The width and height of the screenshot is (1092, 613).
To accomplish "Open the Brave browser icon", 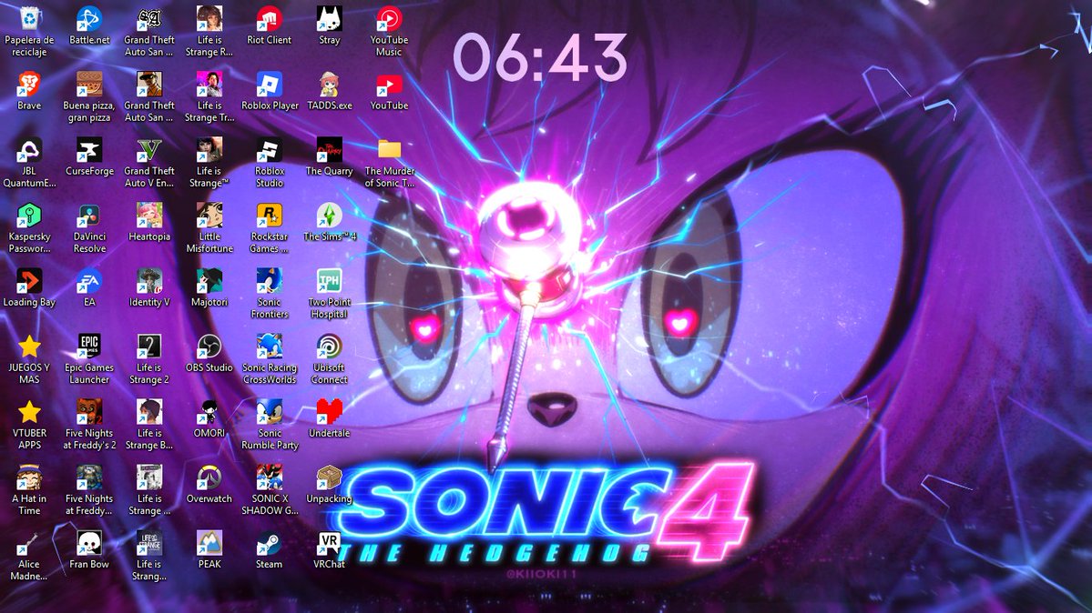I will pyautogui.click(x=28, y=85).
